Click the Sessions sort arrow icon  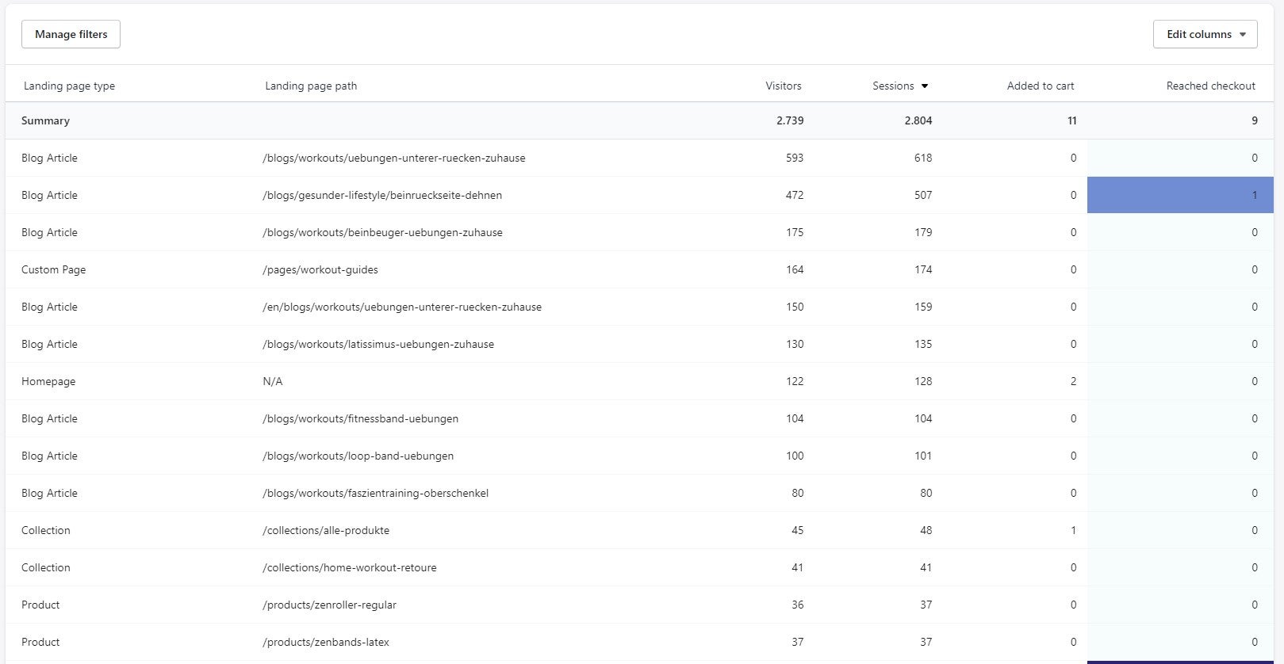coord(925,86)
